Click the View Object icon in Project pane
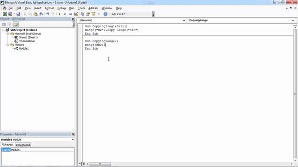The image size is (298, 167). [9, 24]
